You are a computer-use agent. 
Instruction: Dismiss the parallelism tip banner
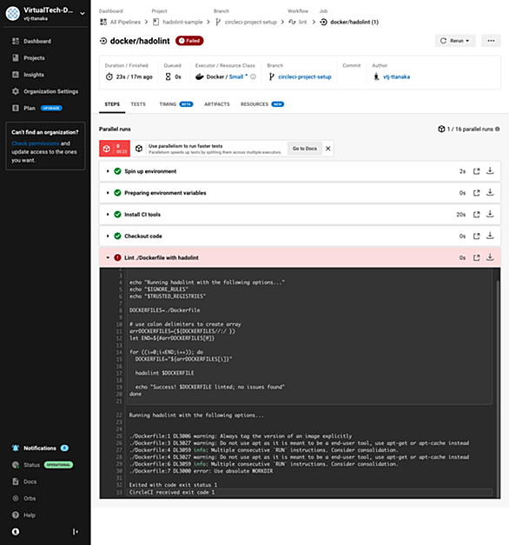(328, 149)
